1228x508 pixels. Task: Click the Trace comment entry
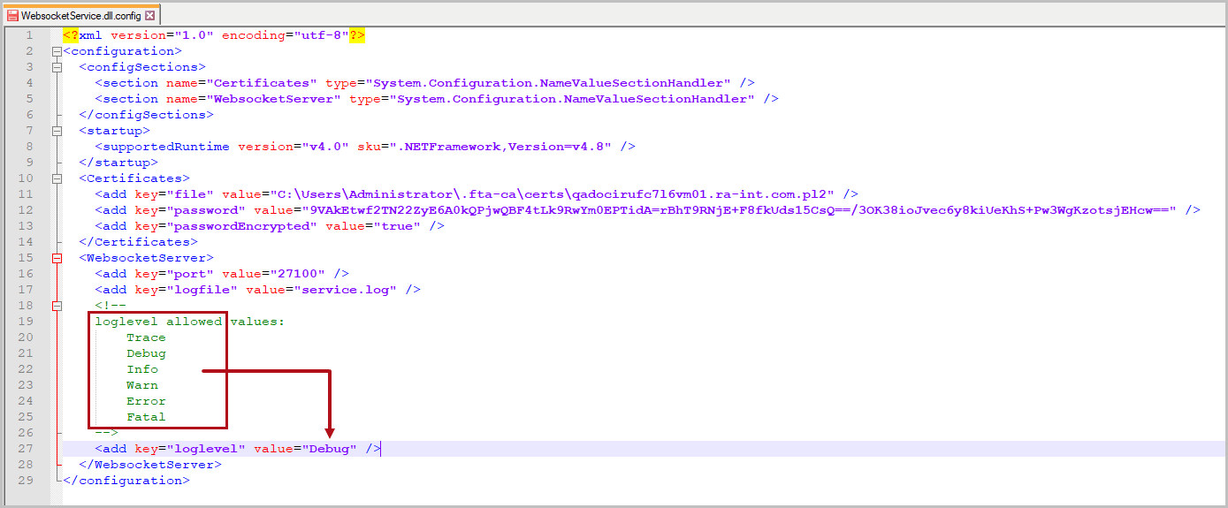(146, 337)
